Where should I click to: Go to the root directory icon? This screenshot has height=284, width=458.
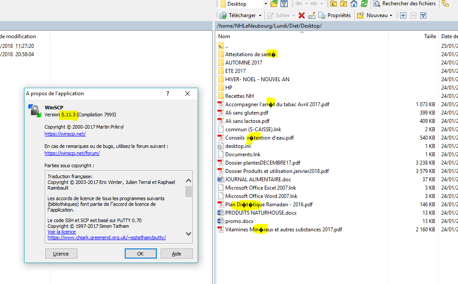click(x=344, y=4)
